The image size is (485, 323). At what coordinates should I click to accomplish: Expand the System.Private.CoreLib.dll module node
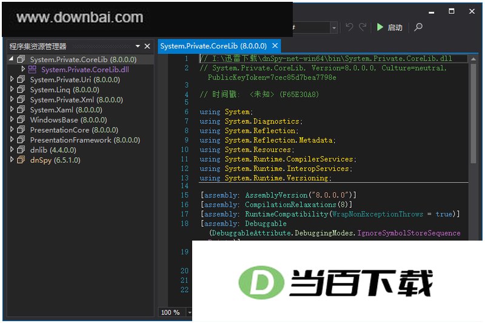23,69
